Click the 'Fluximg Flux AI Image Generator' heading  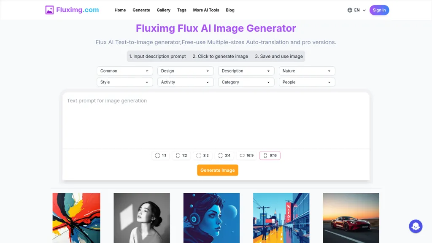pyautogui.click(x=216, y=28)
